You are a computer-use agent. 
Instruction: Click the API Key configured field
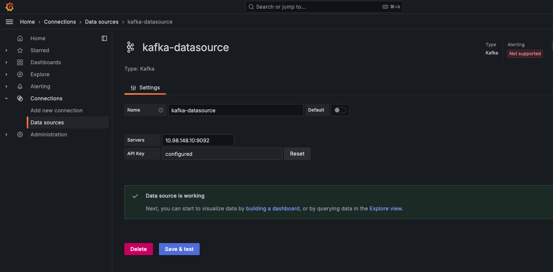(x=222, y=154)
